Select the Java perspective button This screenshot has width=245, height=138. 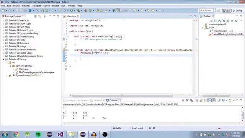(227, 10)
